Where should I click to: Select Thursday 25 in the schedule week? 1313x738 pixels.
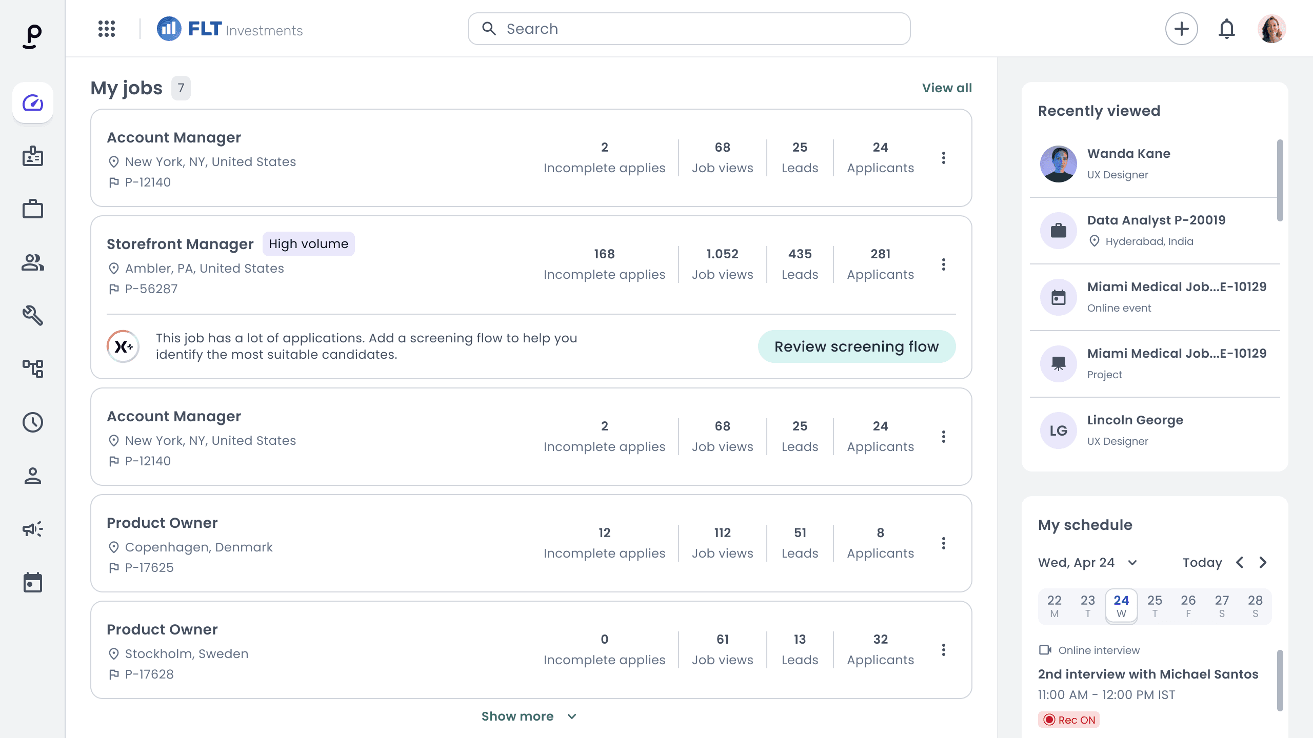pos(1155,606)
